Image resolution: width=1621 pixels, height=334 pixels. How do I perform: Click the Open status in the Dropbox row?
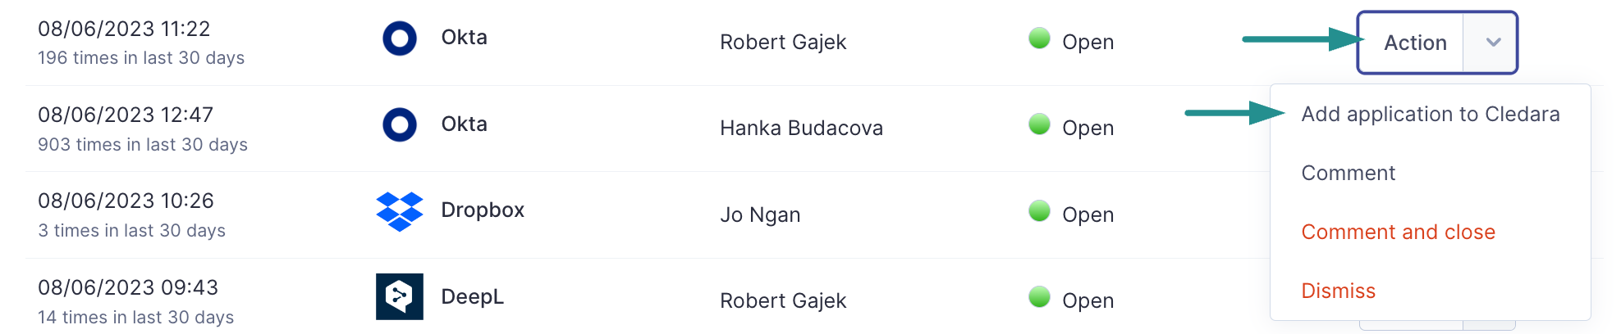[1088, 214]
